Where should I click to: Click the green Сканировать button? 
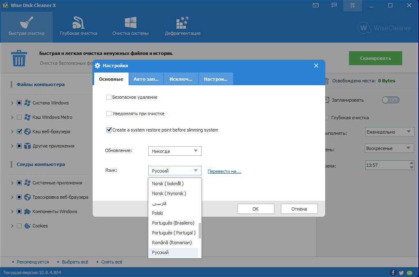376,58
